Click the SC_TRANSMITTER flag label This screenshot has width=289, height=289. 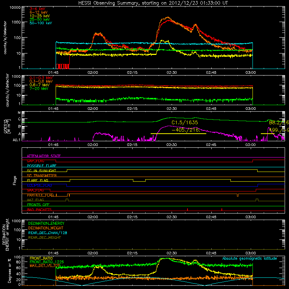[42, 176]
